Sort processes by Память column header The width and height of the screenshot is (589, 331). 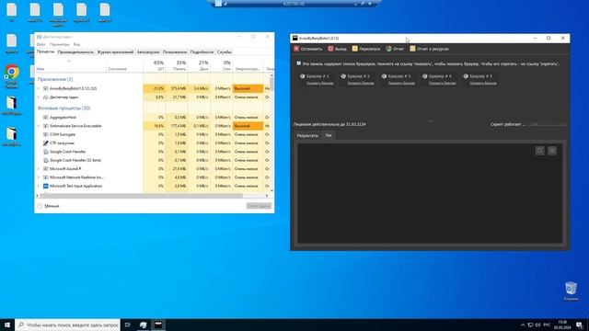pos(177,65)
